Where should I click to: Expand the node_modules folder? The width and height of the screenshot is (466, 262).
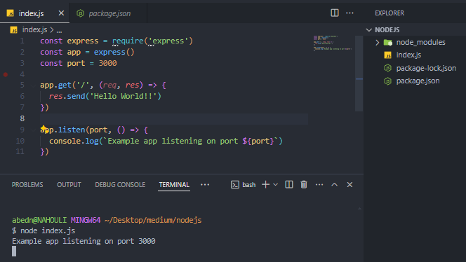coord(378,43)
